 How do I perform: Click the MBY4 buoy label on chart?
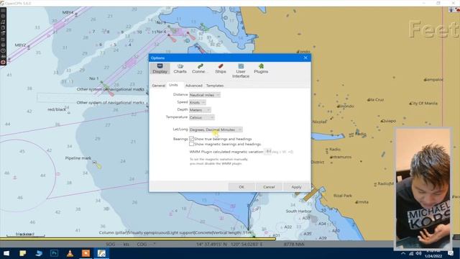[68, 13]
